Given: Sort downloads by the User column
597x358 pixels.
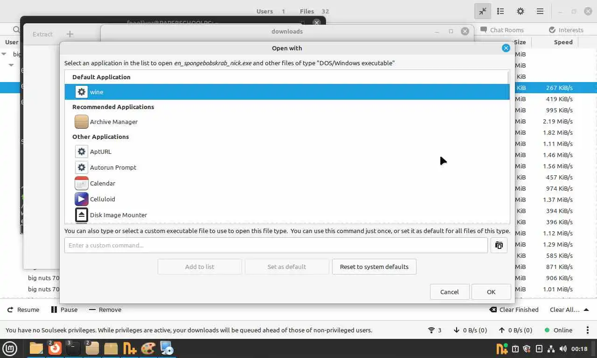Looking at the screenshot, I should 12,42.
